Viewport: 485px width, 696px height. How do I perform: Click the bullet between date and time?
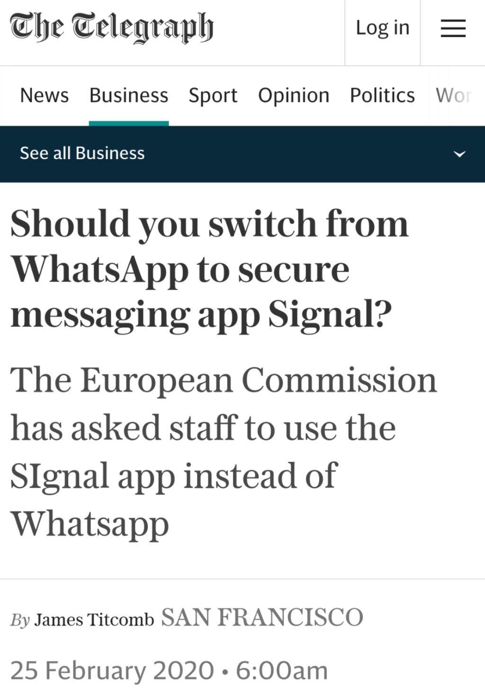225,671
